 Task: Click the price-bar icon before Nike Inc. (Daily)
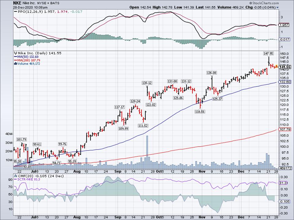15,53
